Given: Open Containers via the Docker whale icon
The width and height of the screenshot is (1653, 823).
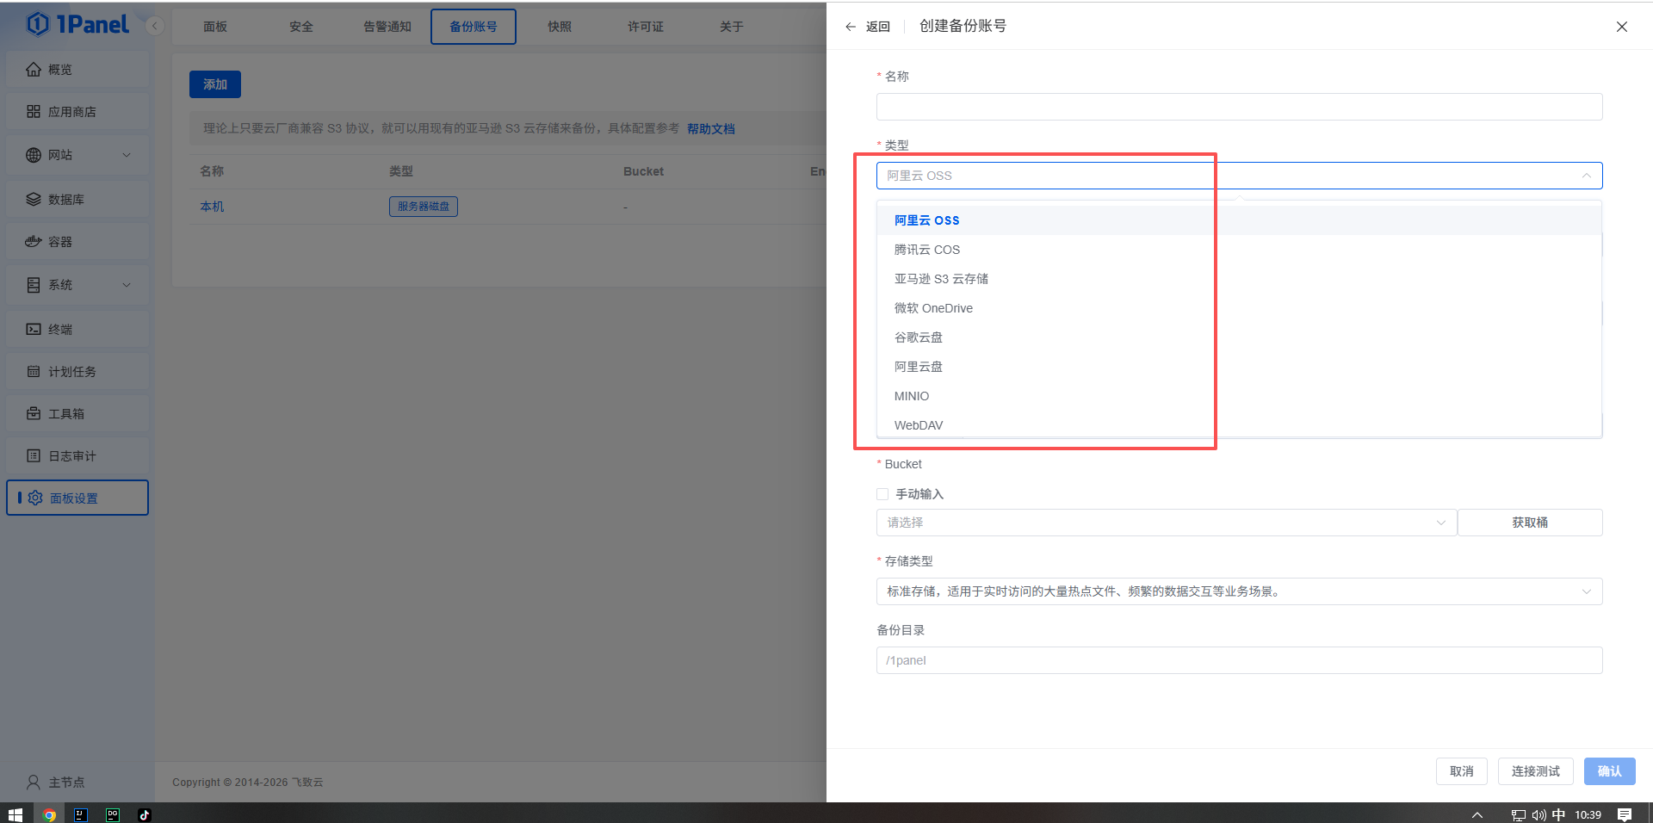Looking at the screenshot, I should point(34,242).
